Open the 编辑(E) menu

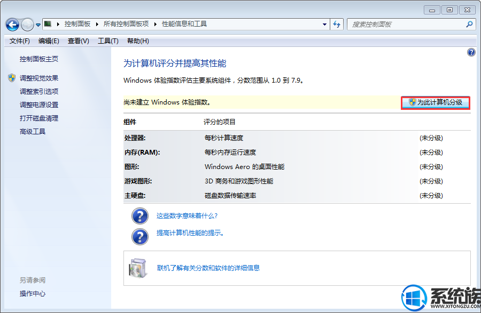pyautogui.click(x=49, y=41)
